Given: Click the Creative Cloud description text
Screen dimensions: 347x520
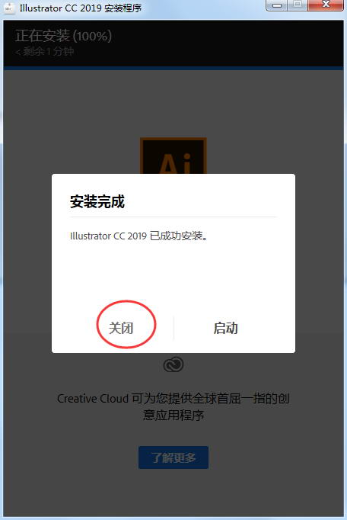Looking at the screenshot, I should point(173,406).
